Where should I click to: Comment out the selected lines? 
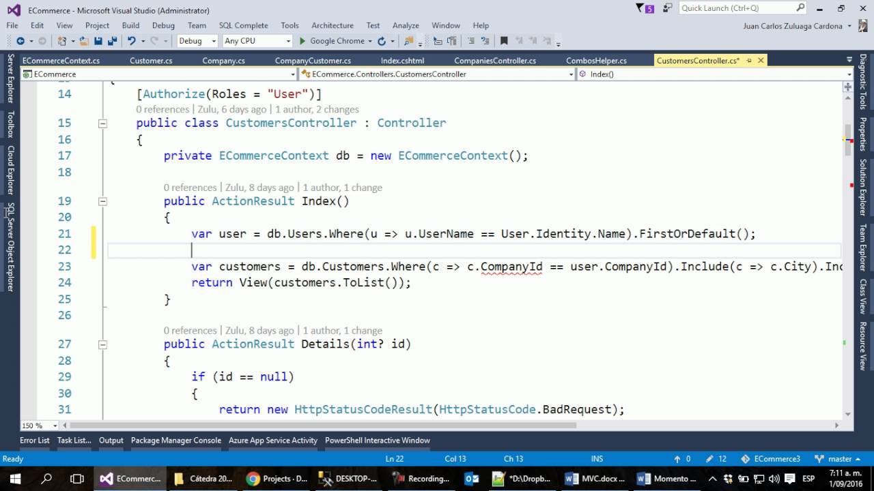pos(473,41)
